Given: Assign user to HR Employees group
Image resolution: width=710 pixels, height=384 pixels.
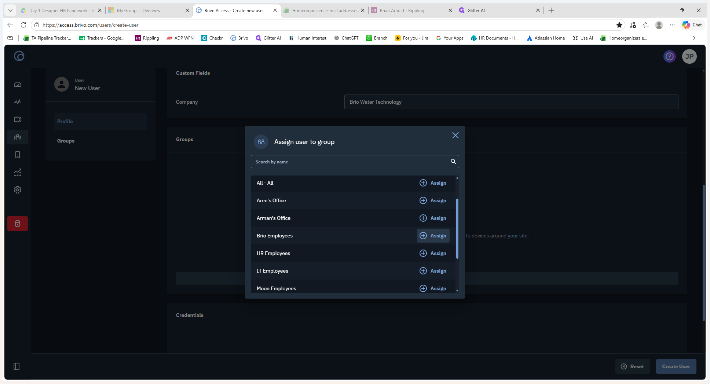Looking at the screenshot, I should pyautogui.click(x=433, y=253).
